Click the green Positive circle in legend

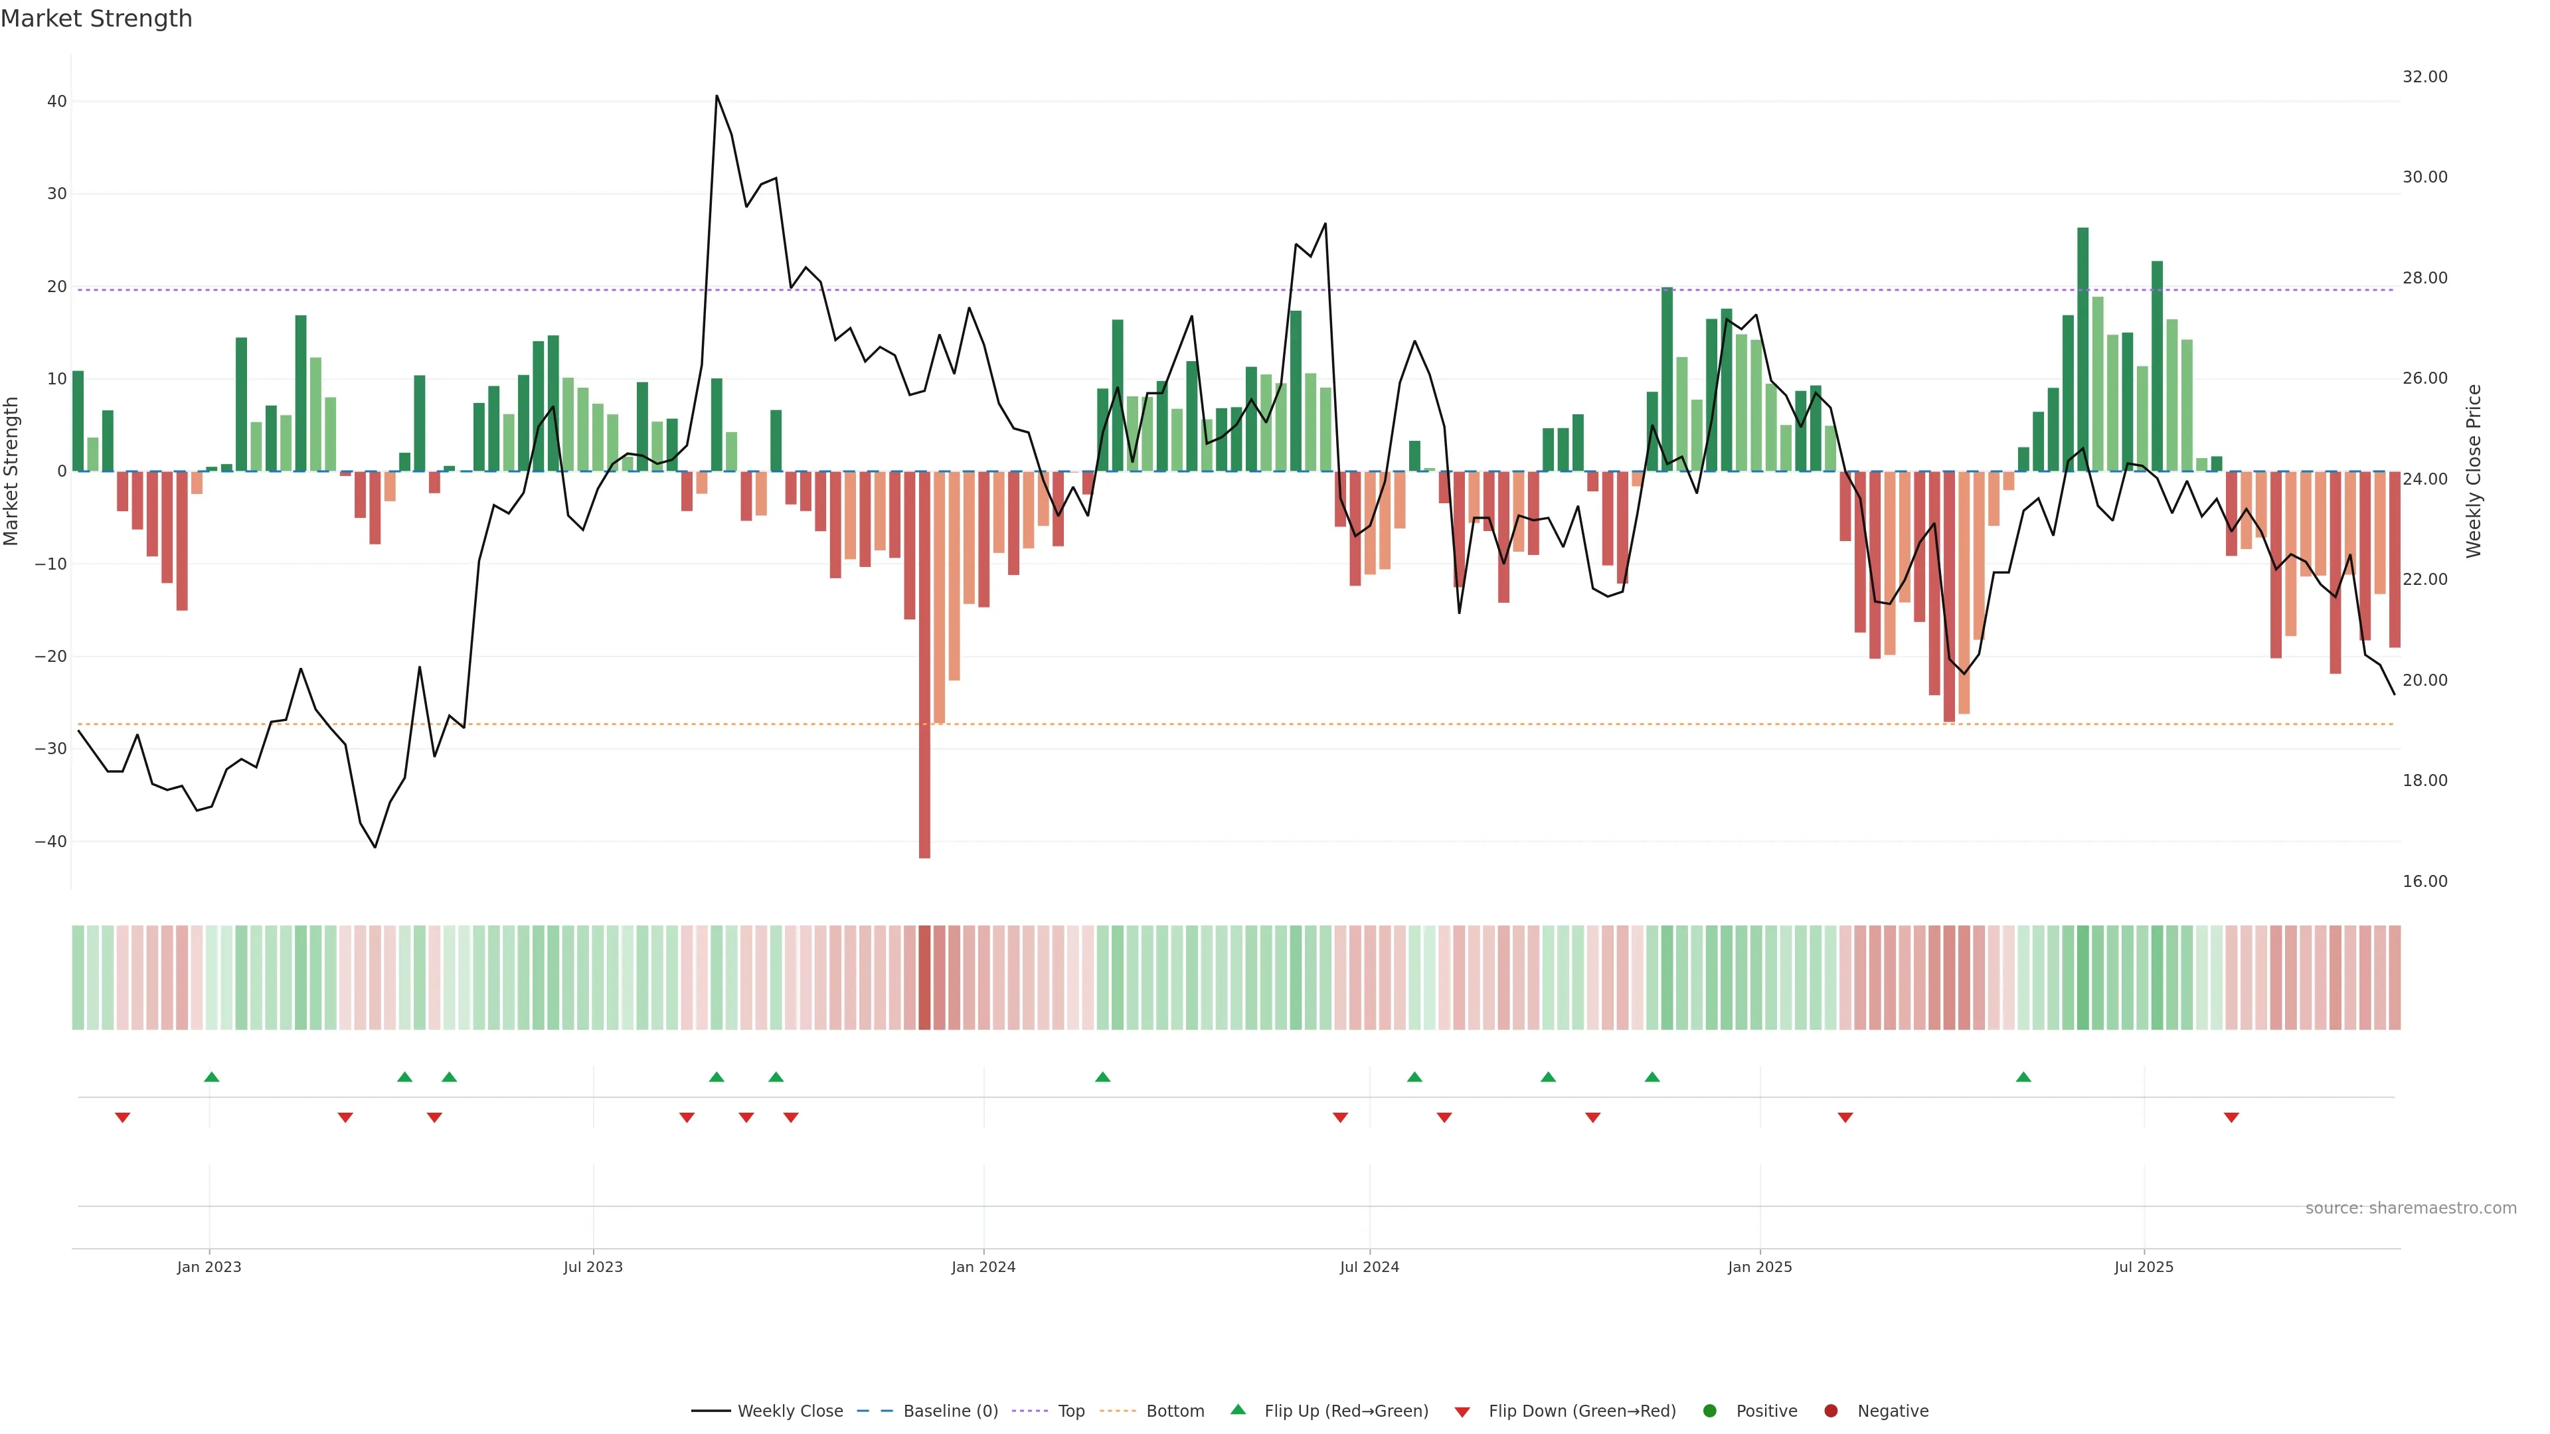point(1709,1411)
